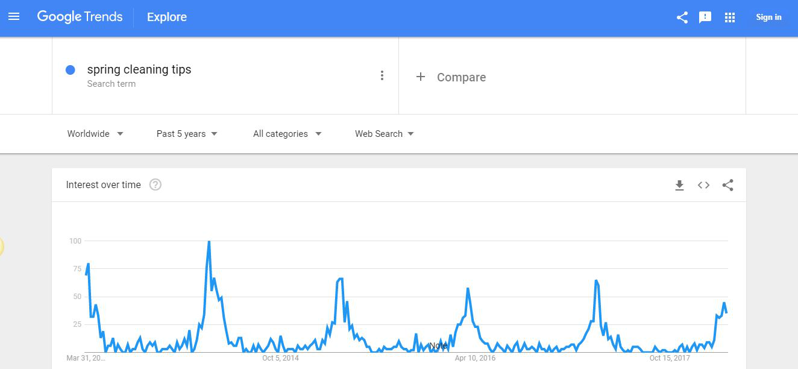
Task: Open the Web Search type dropdown
Action: (x=383, y=133)
